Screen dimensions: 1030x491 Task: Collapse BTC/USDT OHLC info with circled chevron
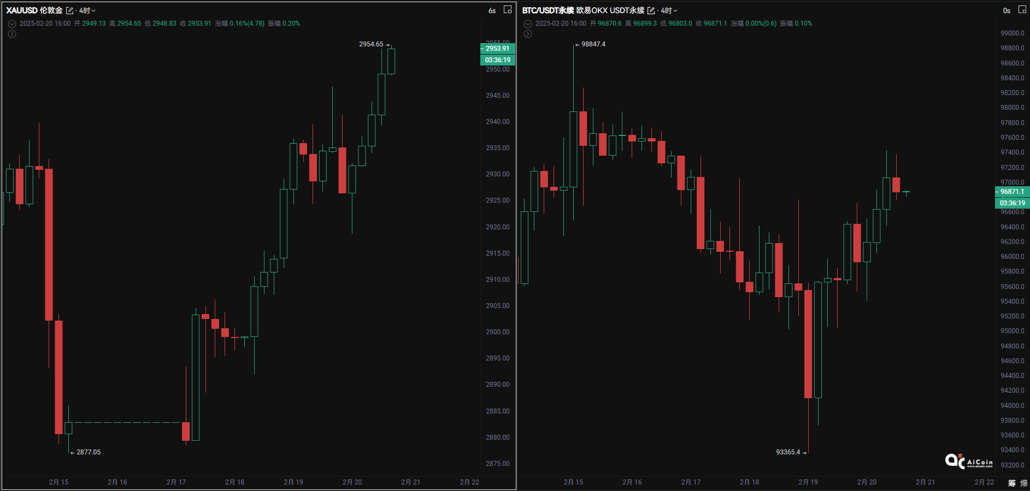528,24
